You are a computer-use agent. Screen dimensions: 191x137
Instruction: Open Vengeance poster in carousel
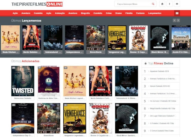click(117, 38)
